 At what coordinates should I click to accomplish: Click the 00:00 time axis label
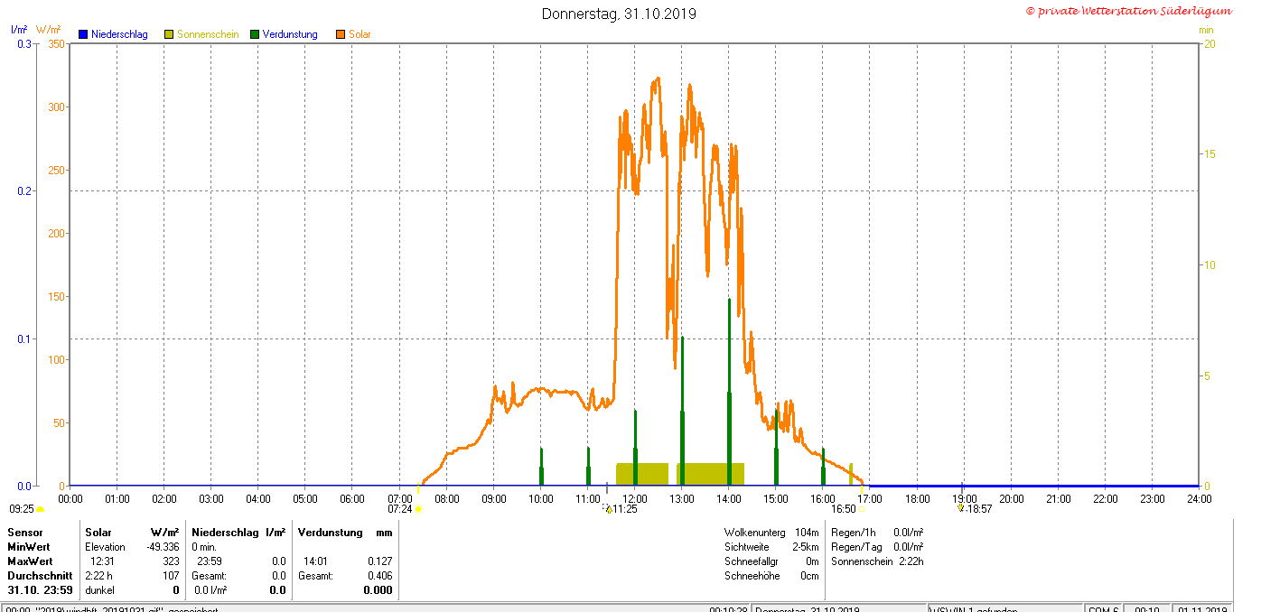click(70, 498)
